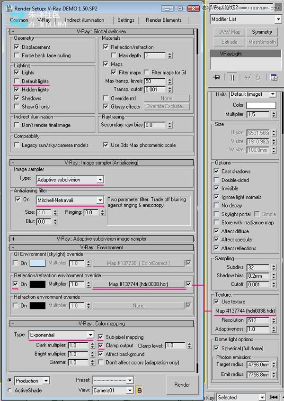The image size is (284, 401).
Task: Click the Dark multiplier spinner arrows
Action: pyautogui.click(x=92, y=346)
